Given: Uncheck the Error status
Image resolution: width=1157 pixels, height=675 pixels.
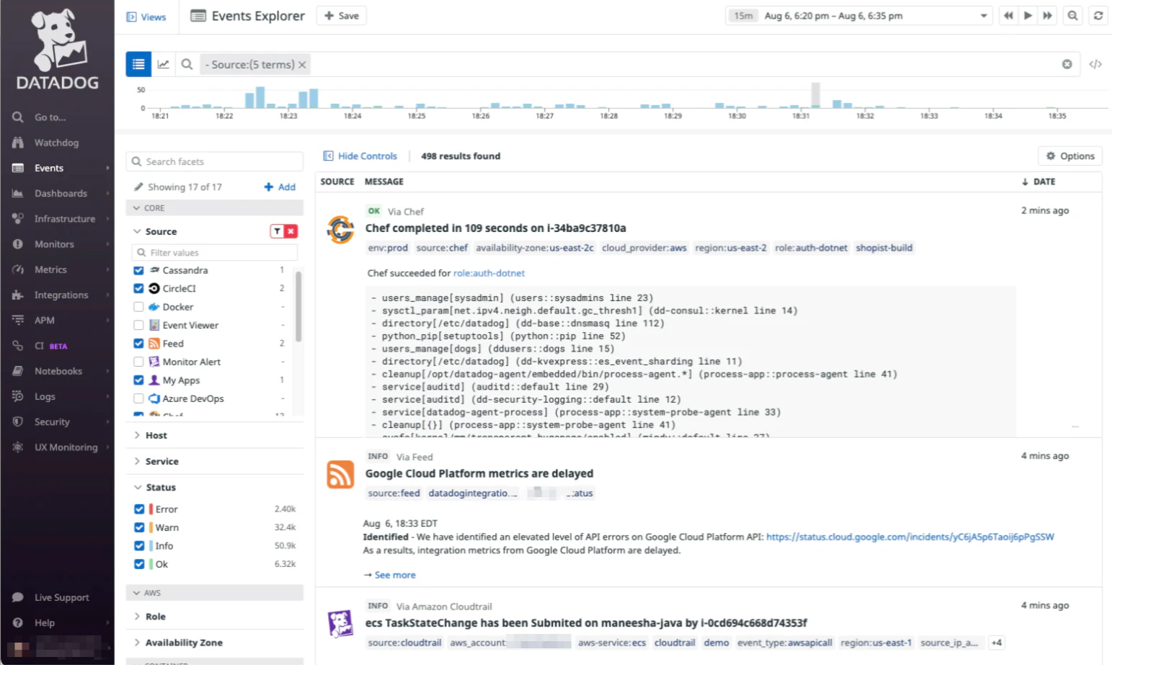Looking at the screenshot, I should [x=139, y=509].
